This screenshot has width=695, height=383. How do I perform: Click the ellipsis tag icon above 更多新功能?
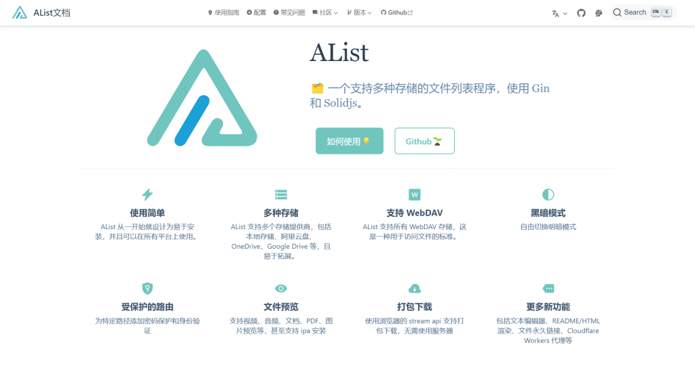click(548, 288)
